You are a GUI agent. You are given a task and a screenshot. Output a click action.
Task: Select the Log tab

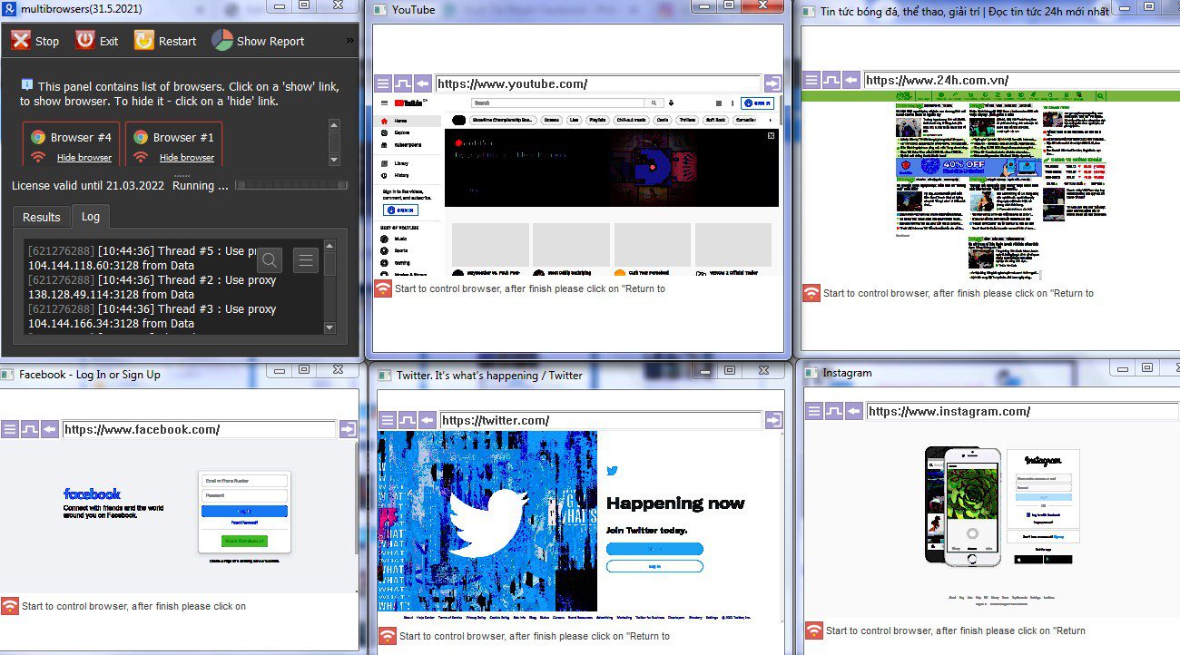[x=91, y=217]
